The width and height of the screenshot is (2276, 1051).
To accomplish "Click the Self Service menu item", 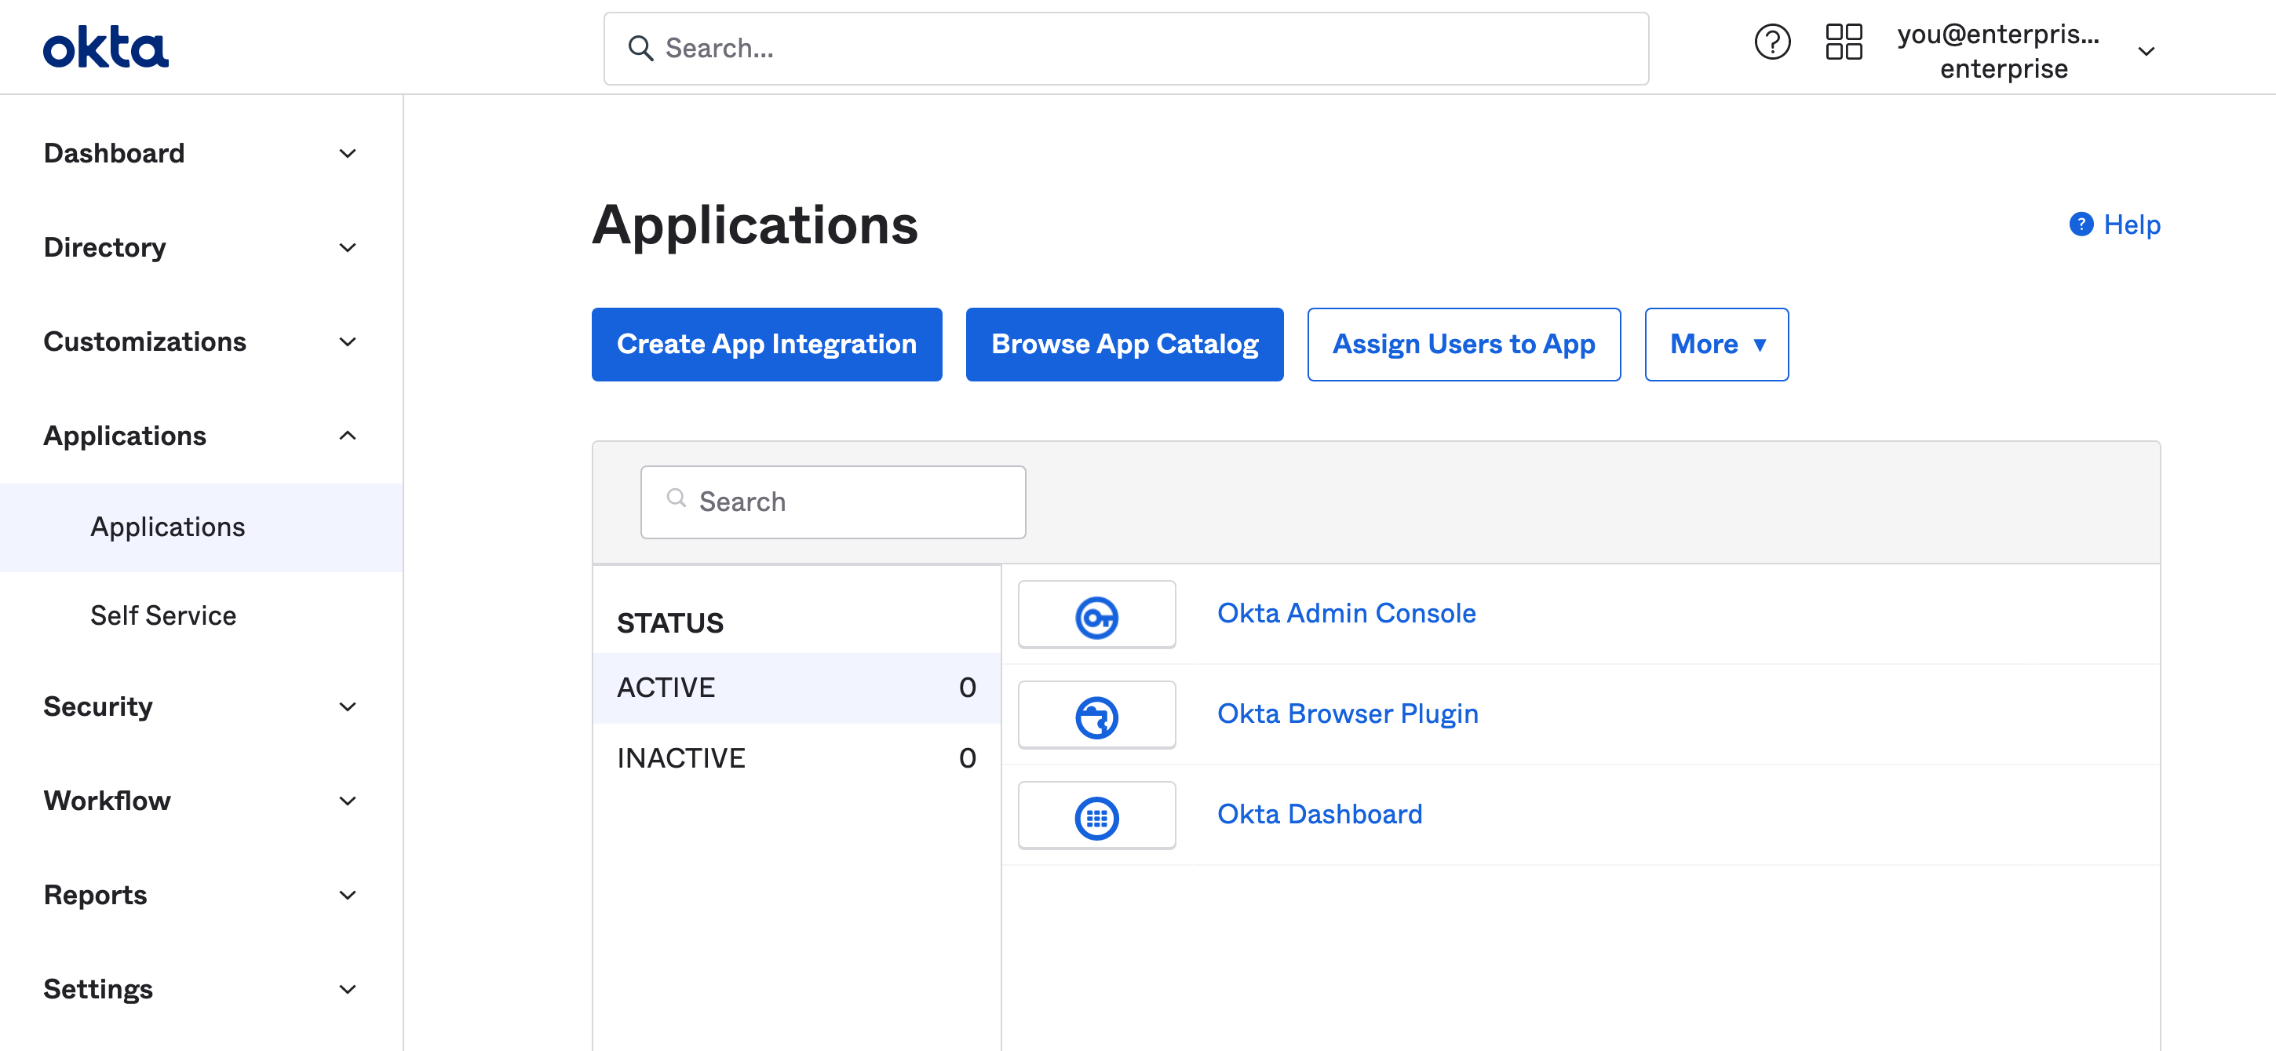I will pyautogui.click(x=164, y=614).
